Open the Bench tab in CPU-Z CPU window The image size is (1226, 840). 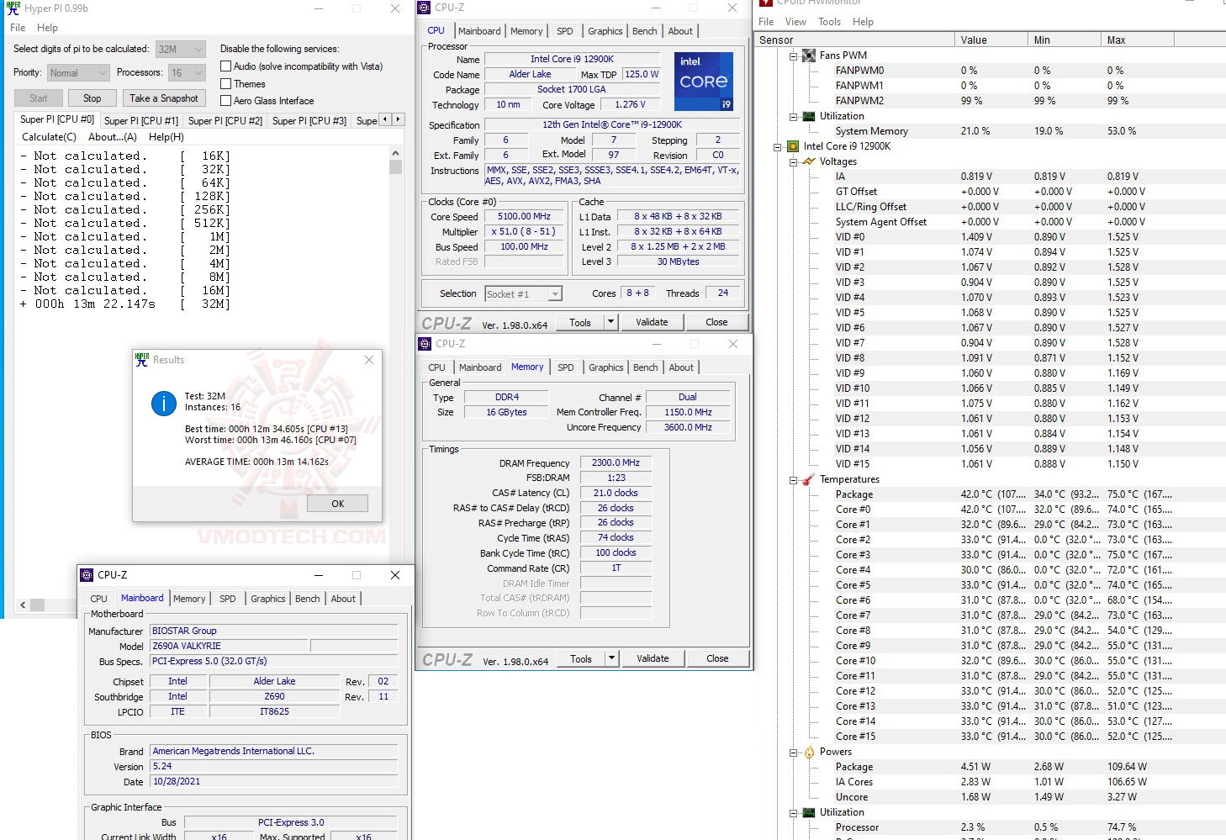(x=645, y=31)
